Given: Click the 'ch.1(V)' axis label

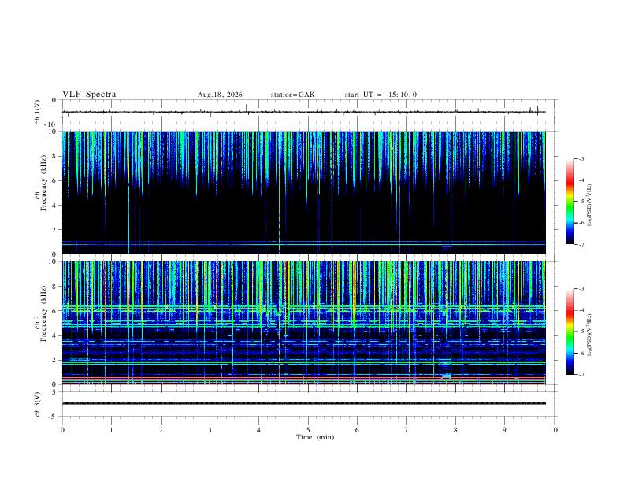Looking at the screenshot, I should [38, 112].
